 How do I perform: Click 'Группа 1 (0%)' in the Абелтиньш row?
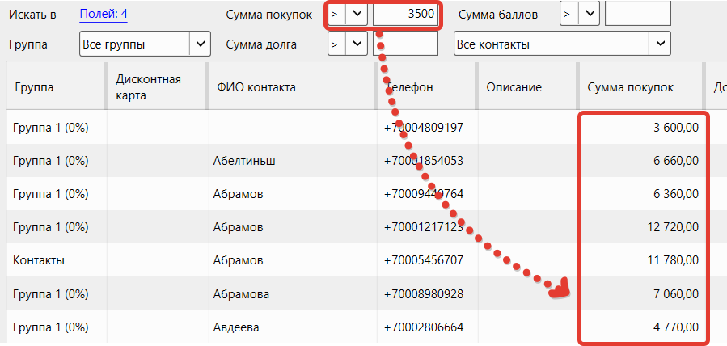coord(50,161)
